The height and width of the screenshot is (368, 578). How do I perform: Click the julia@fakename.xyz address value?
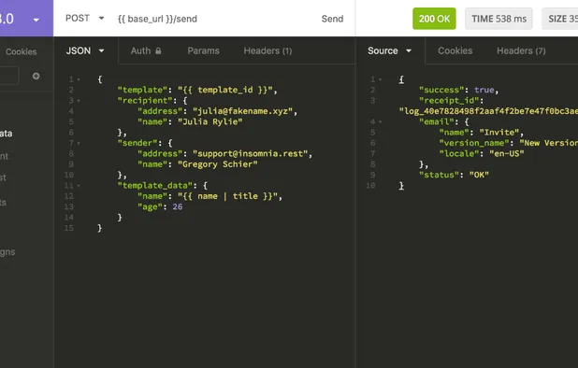point(242,111)
